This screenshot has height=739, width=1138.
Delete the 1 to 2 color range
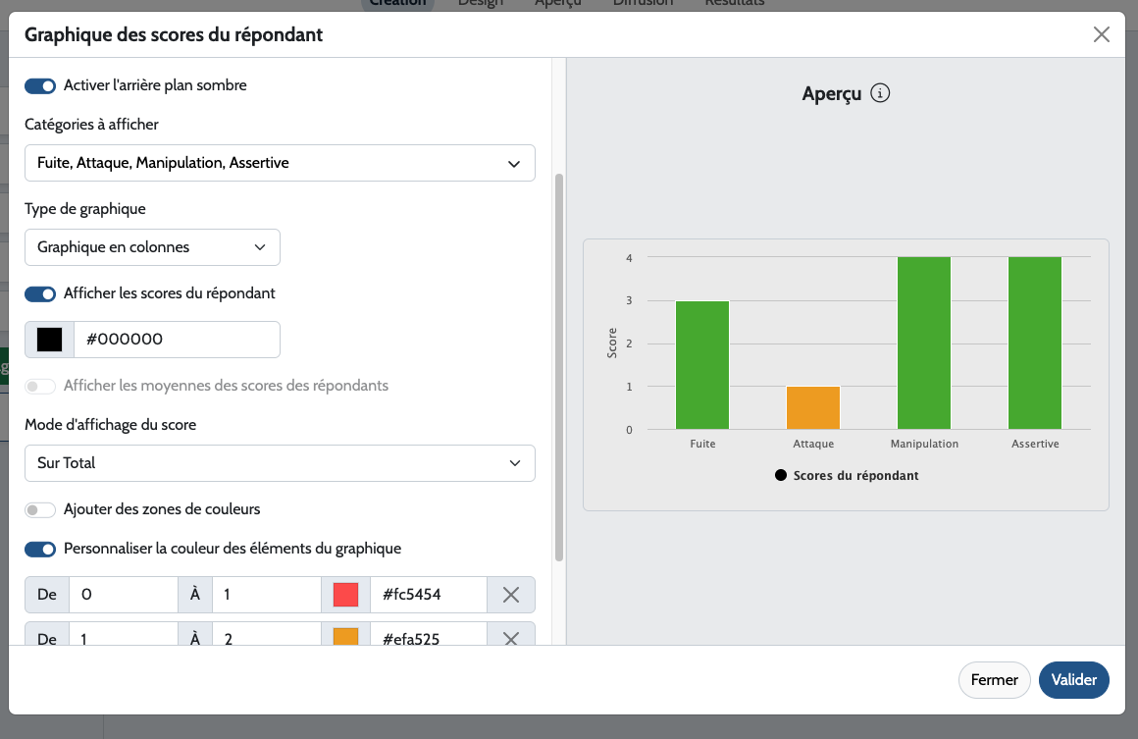point(510,638)
